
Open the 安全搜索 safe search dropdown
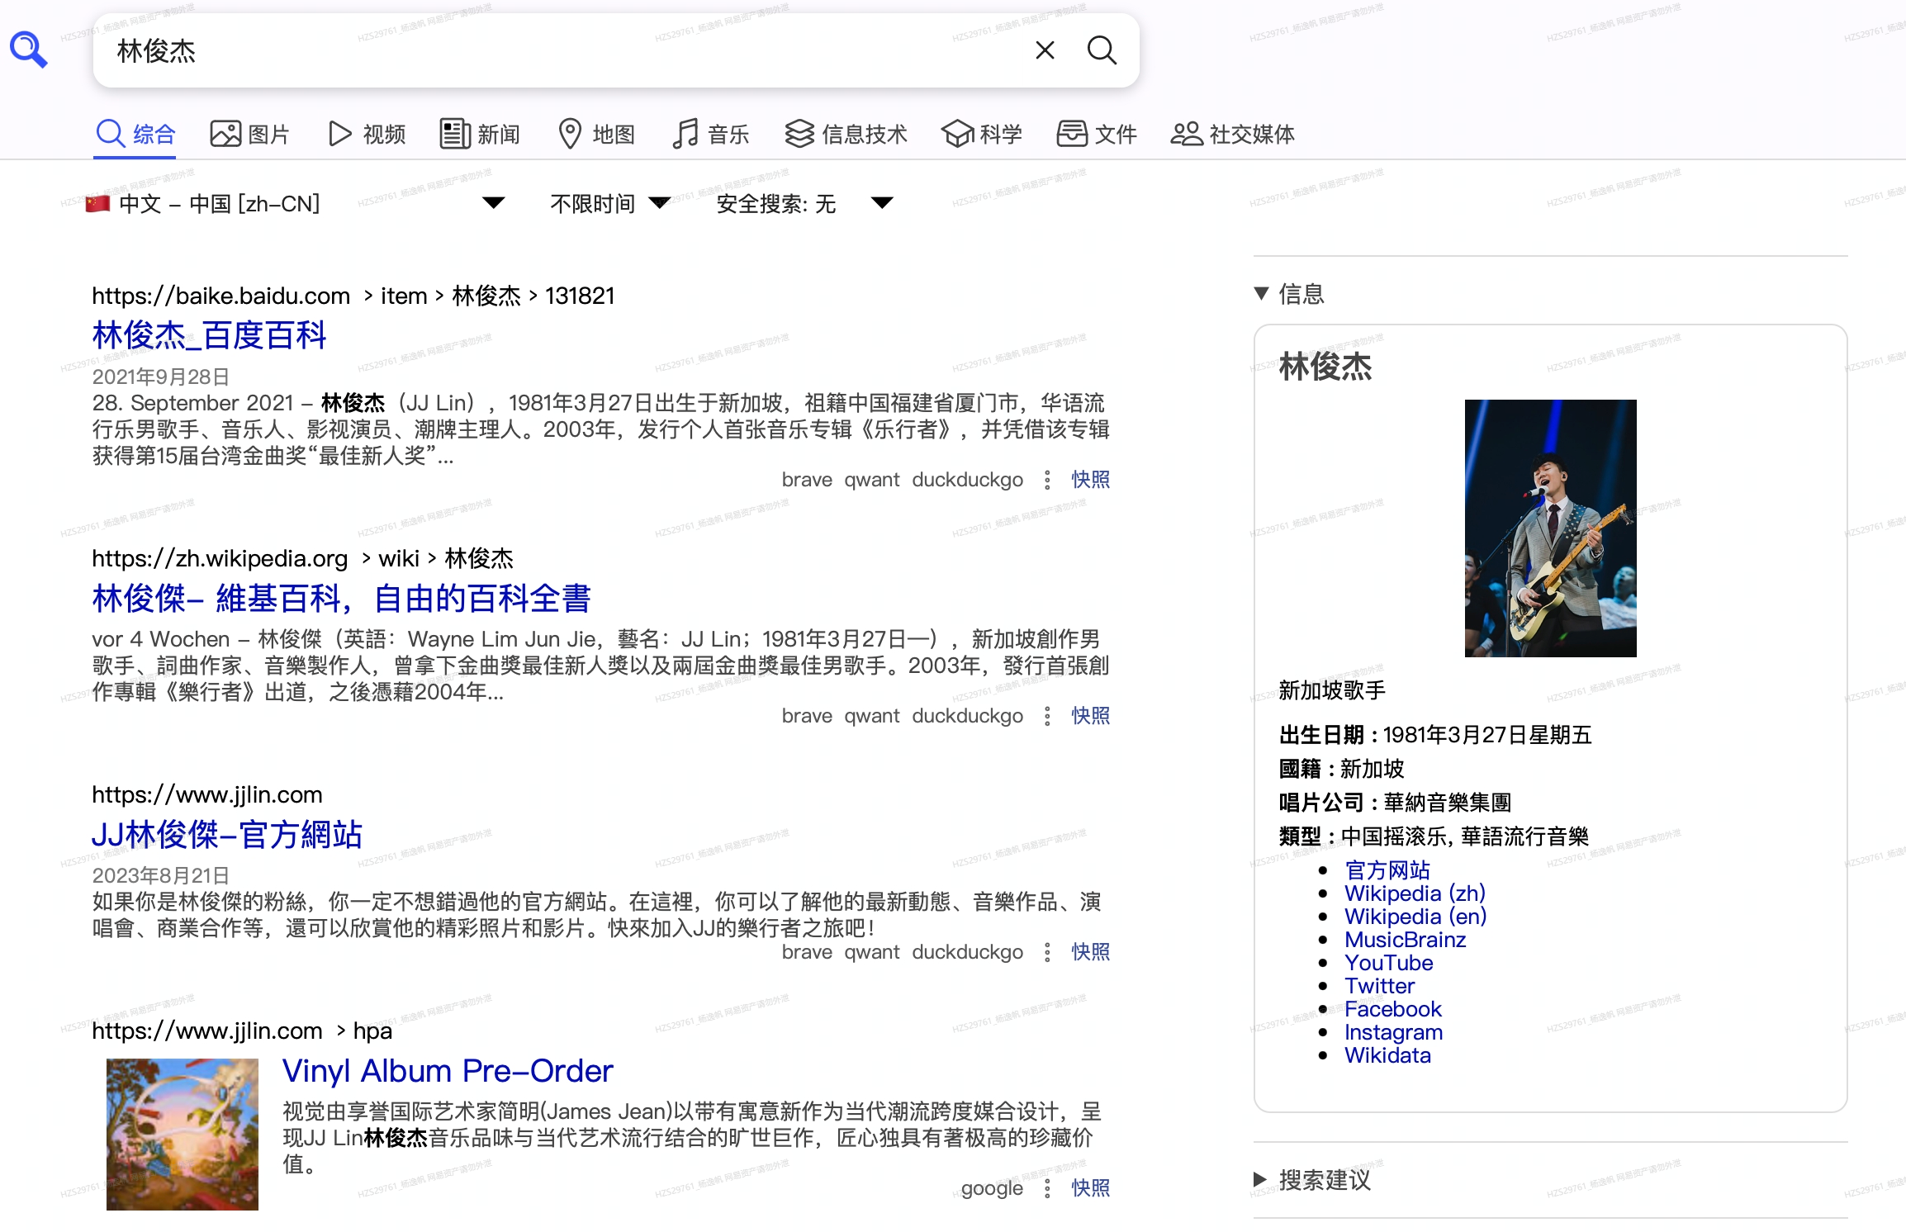[804, 203]
